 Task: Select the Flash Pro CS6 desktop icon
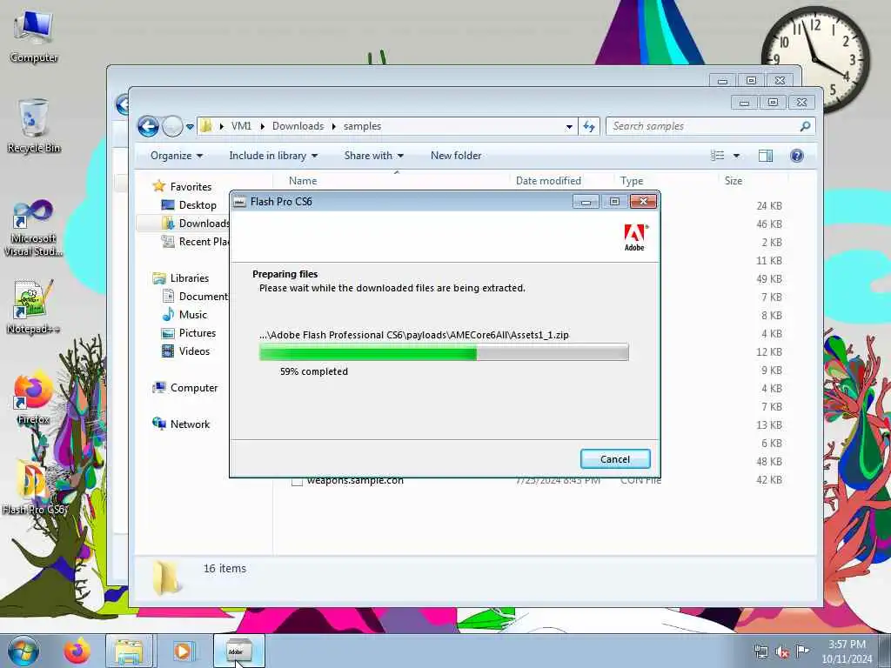[x=34, y=486]
